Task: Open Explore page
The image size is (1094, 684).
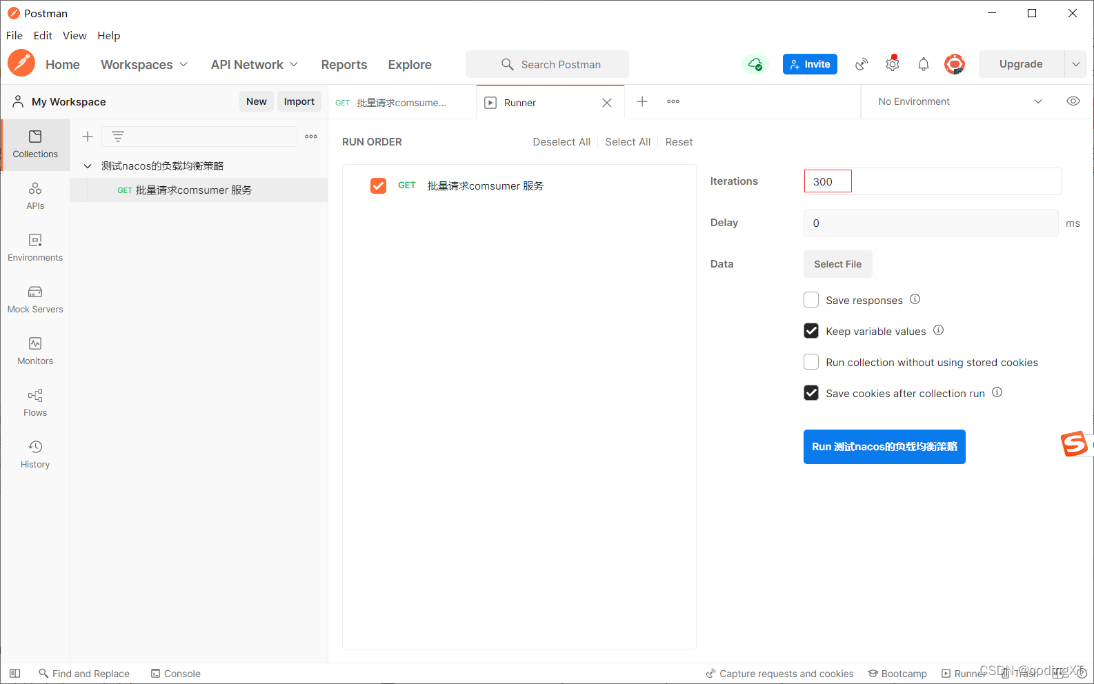Action: 410,64
